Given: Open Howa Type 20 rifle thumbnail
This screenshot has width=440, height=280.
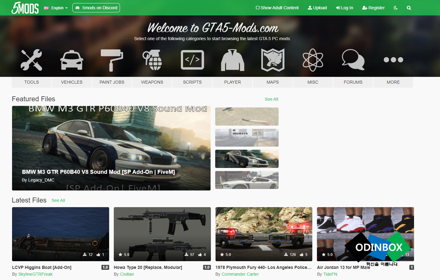Looking at the screenshot, I should coord(162,234).
